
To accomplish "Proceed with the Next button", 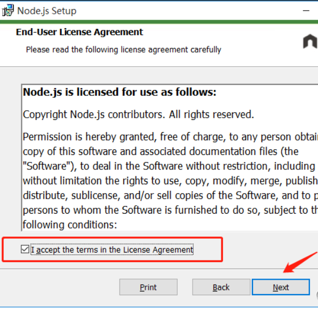I will click(x=281, y=287).
